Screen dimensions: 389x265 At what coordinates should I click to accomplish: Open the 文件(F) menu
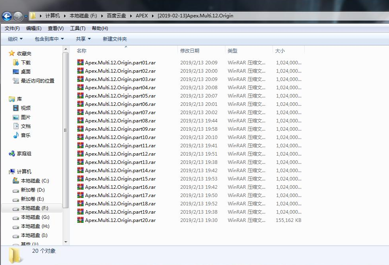click(x=12, y=28)
